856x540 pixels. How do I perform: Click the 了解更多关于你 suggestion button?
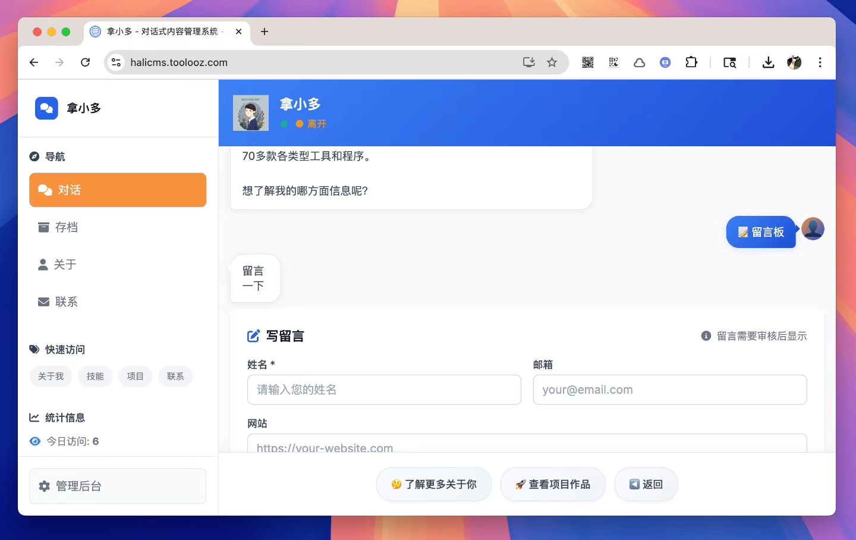pyautogui.click(x=434, y=485)
